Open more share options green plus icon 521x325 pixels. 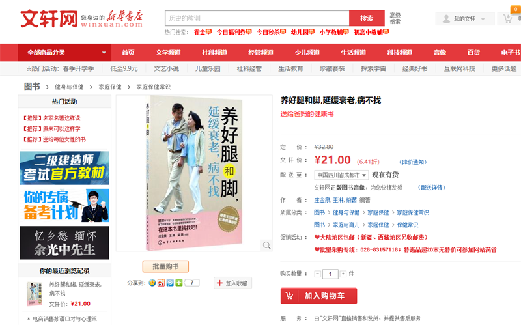[178, 283]
